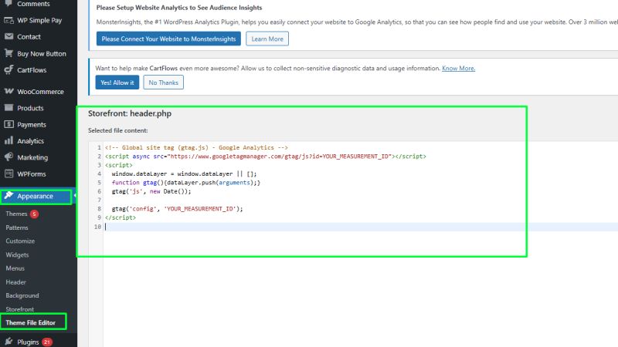Click the CartFlows logo icon
The width and height of the screenshot is (618, 347).
click(8, 69)
